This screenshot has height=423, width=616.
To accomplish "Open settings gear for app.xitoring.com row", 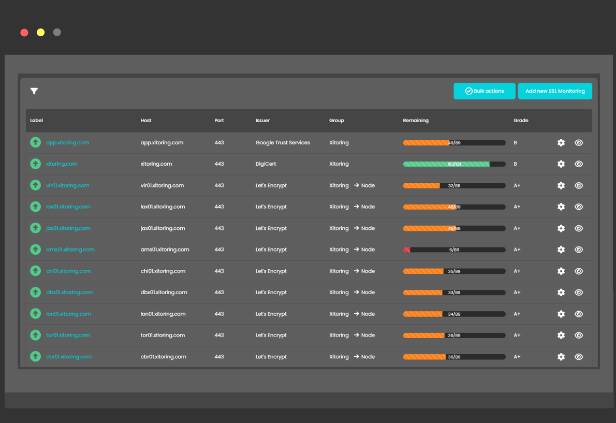I will 561,142.
